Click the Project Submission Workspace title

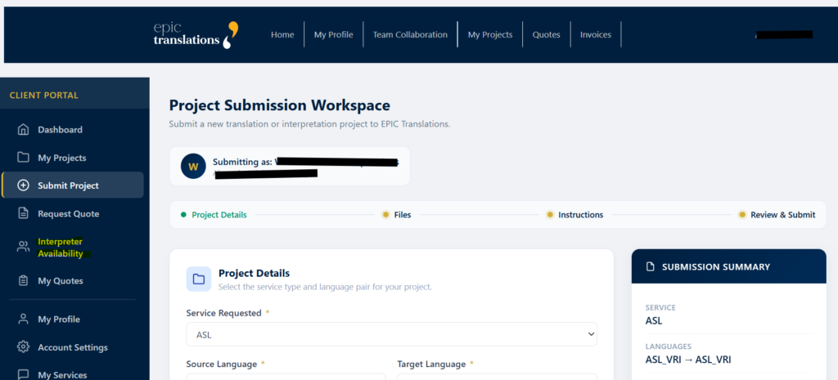coord(280,105)
